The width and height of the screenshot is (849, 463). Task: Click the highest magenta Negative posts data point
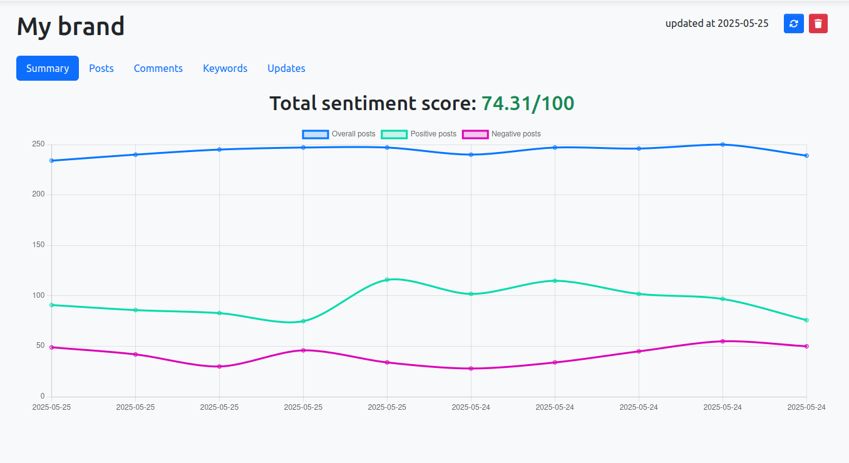pyautogui.click(x=723, y=341)
